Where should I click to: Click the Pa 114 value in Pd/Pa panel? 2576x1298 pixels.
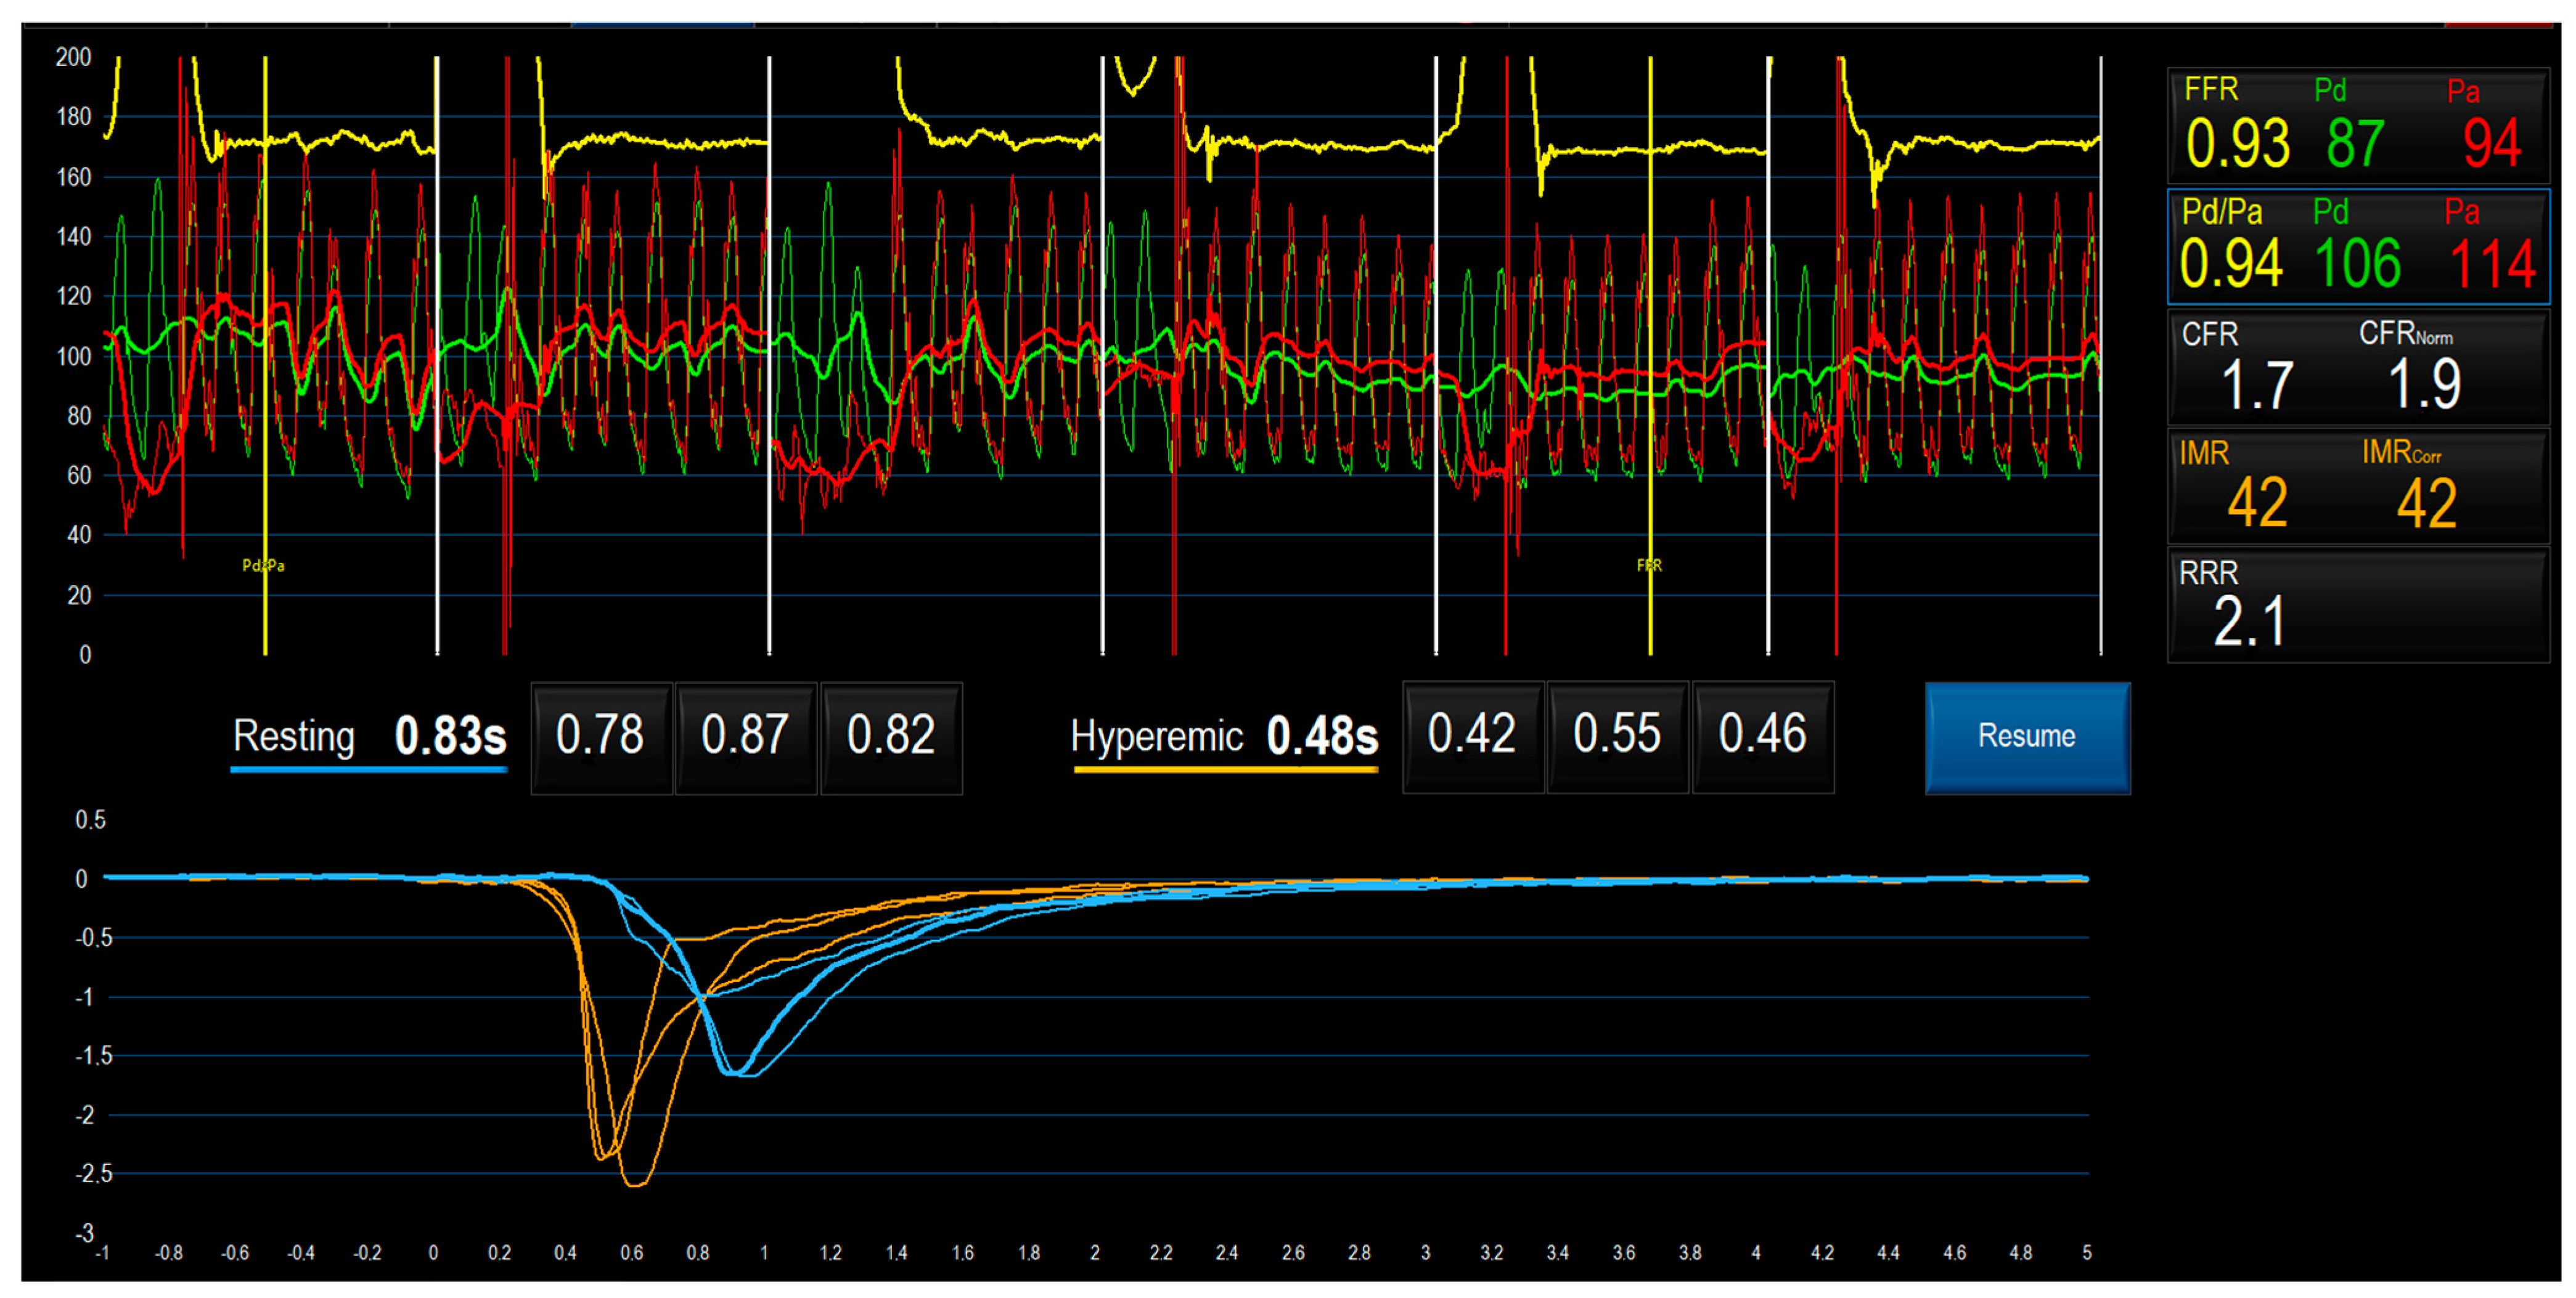tap(2492, 264)
